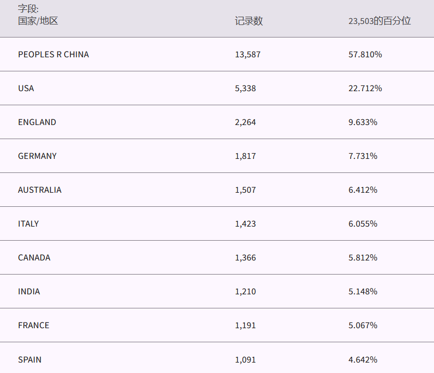Viewport: 434px width, 373px height.
Task: Select the FRANCE row label
Action: 33,325
